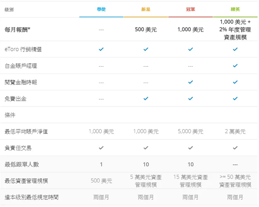The width and height of the screenshot is (259, 207).
Task: Click the 2 萬美元 cell under 精英
Action: pos(235,131)
